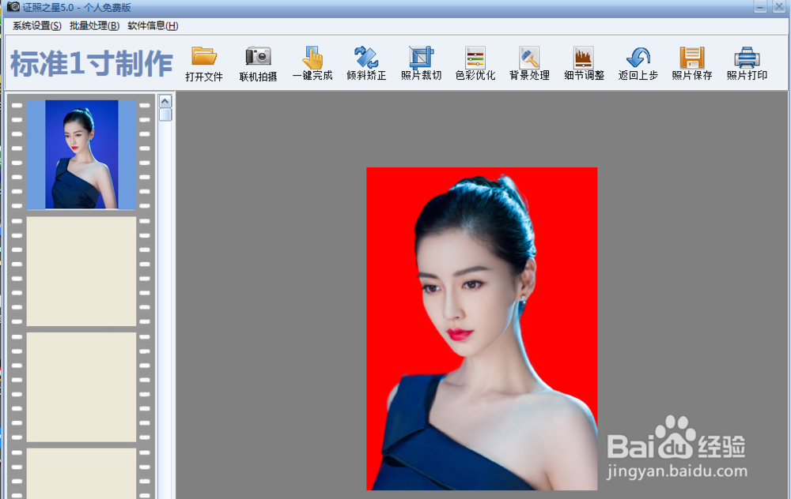
Task: Print photo using 照片打印
Action: (x=747, y=64)
